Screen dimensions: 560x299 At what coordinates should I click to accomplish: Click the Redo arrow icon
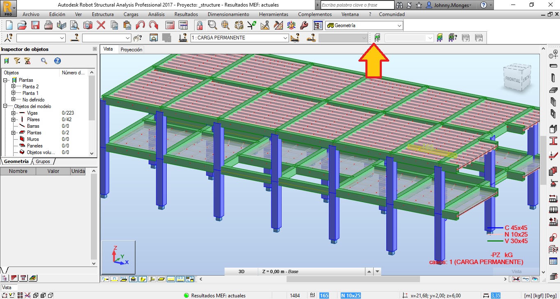click(154, 25)
